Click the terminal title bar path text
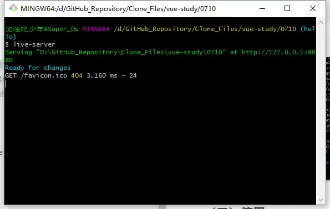This screenshot has height=209, width=330. pos(118,9)
